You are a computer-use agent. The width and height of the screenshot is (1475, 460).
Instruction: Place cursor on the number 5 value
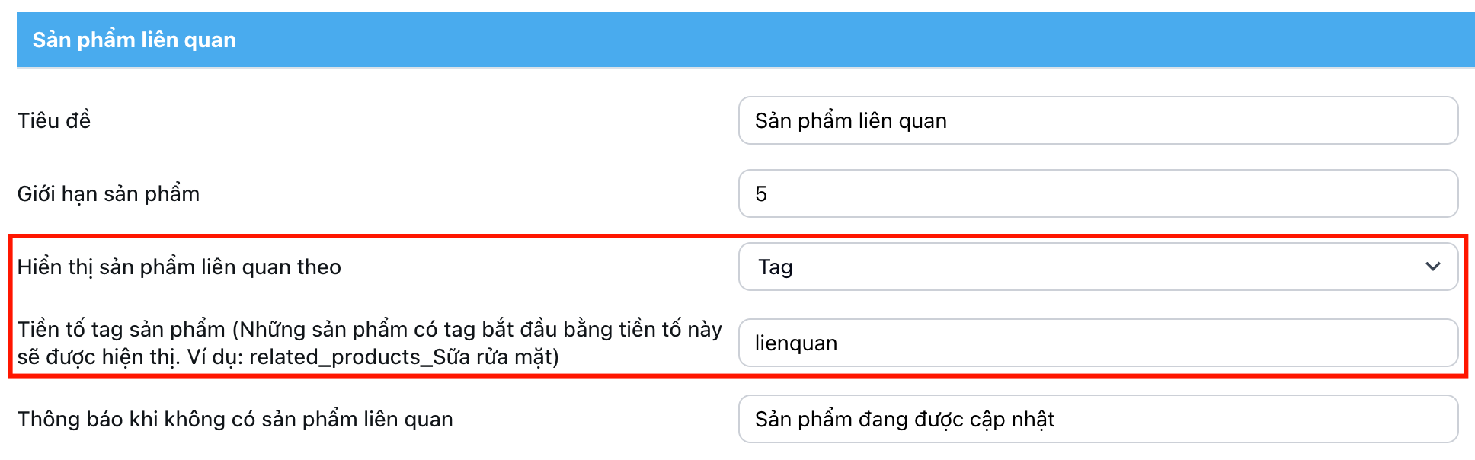[x=761, y=194]
